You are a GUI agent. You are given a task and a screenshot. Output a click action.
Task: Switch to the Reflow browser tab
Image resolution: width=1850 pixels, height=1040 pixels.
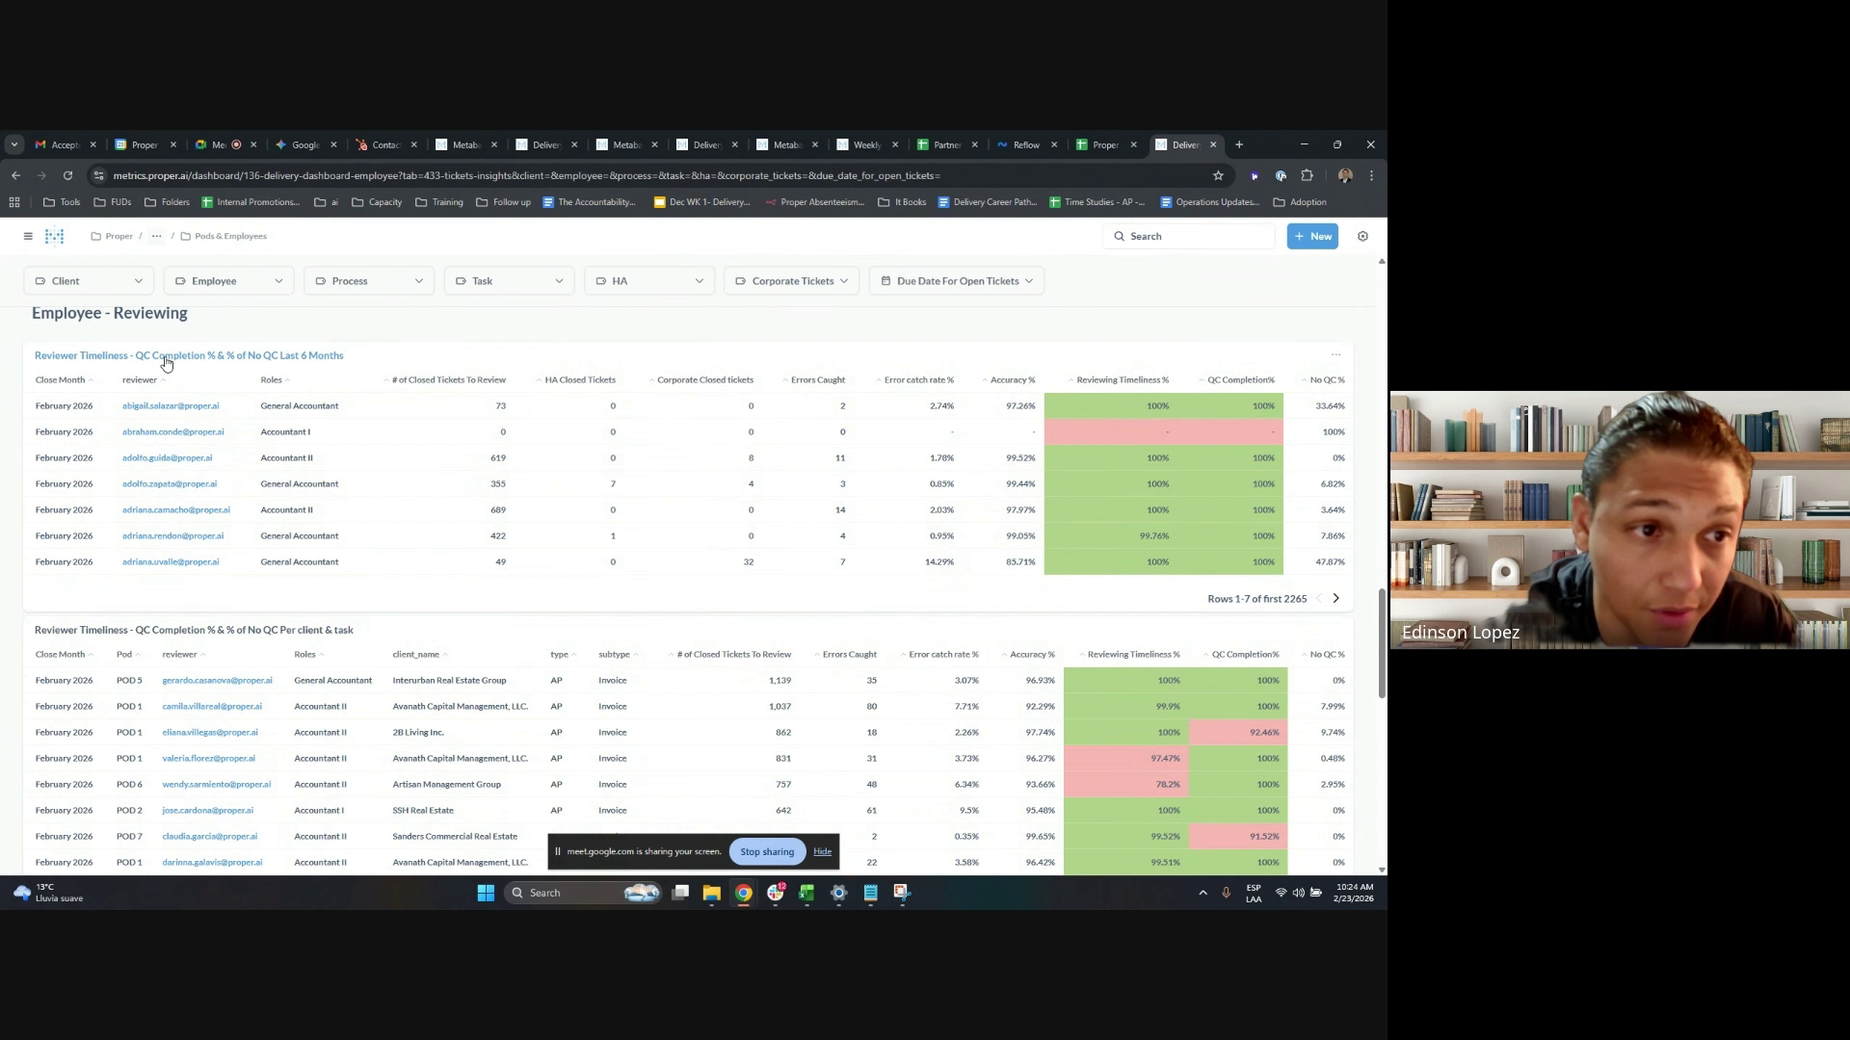(x=1025, y=145)
